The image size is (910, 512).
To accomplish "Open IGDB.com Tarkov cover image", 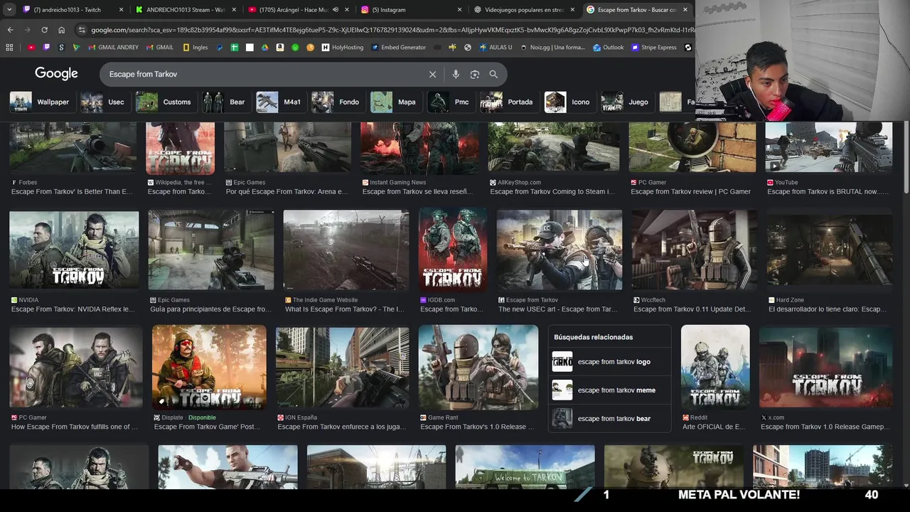I will 453,250.
